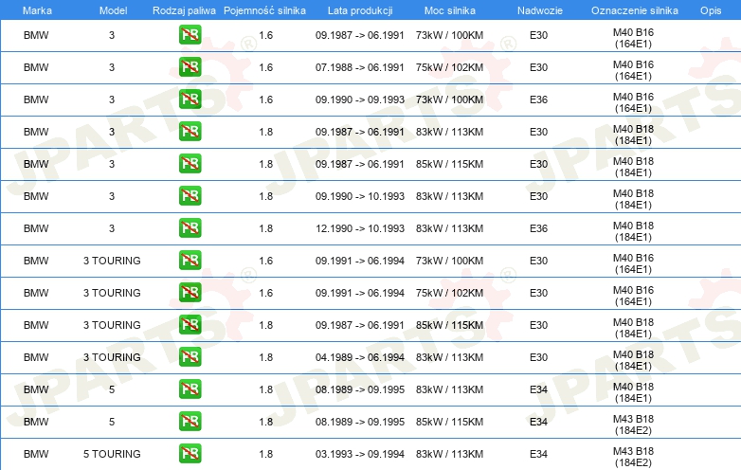This screenshot has width=741, height=470.
Task: Click the petrol icon in the 09.1990 -> 10.1993 row
Action: click(x=190, y=195)
